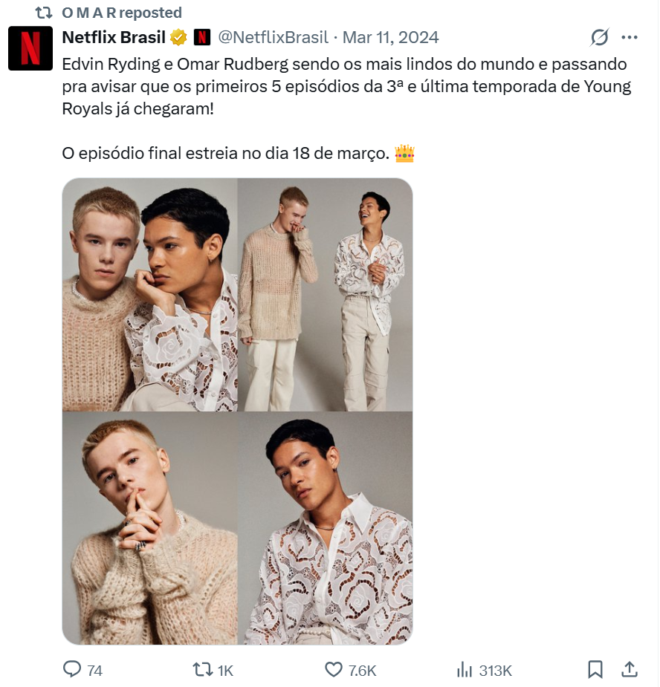660x687 pixels.
Task: Bookmark this post
Action: (x=595, y=669)
